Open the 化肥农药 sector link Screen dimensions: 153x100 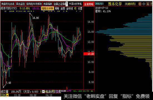(x=130, y=4)
